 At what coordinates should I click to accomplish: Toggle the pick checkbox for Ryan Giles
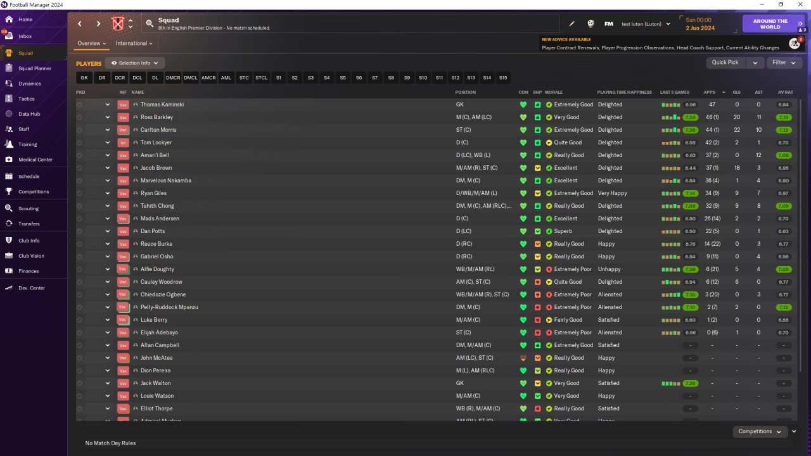point(80,193)
